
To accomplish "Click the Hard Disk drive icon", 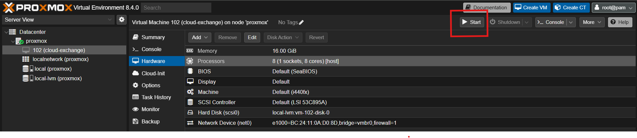I will pos(190,112).
